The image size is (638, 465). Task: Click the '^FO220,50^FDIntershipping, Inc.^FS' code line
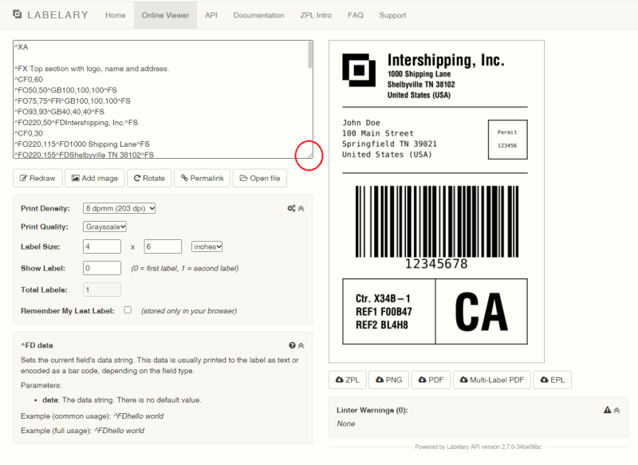(76, 123)
